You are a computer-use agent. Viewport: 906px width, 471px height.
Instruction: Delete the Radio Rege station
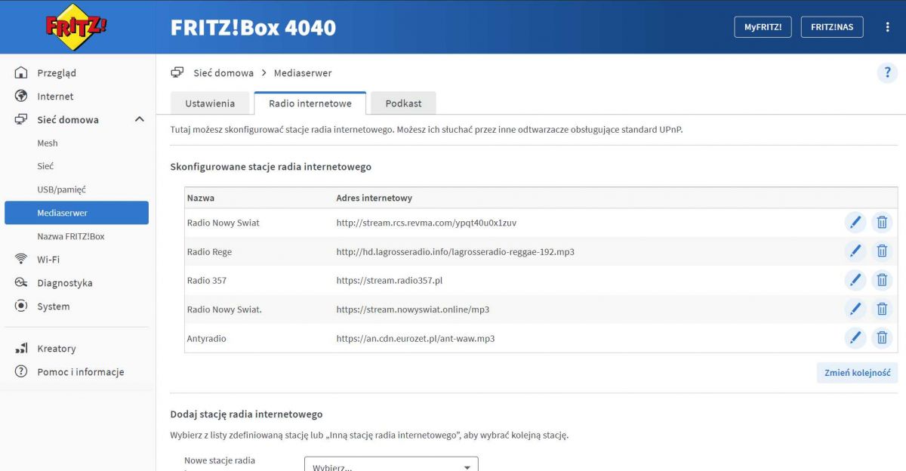click(881, 251)
